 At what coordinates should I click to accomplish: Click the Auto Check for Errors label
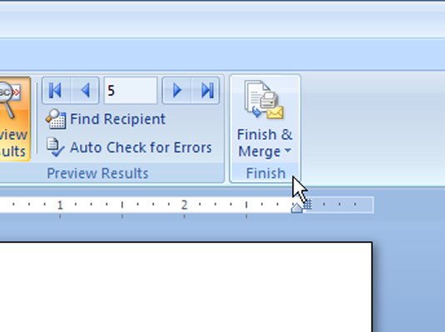(141, 147)
